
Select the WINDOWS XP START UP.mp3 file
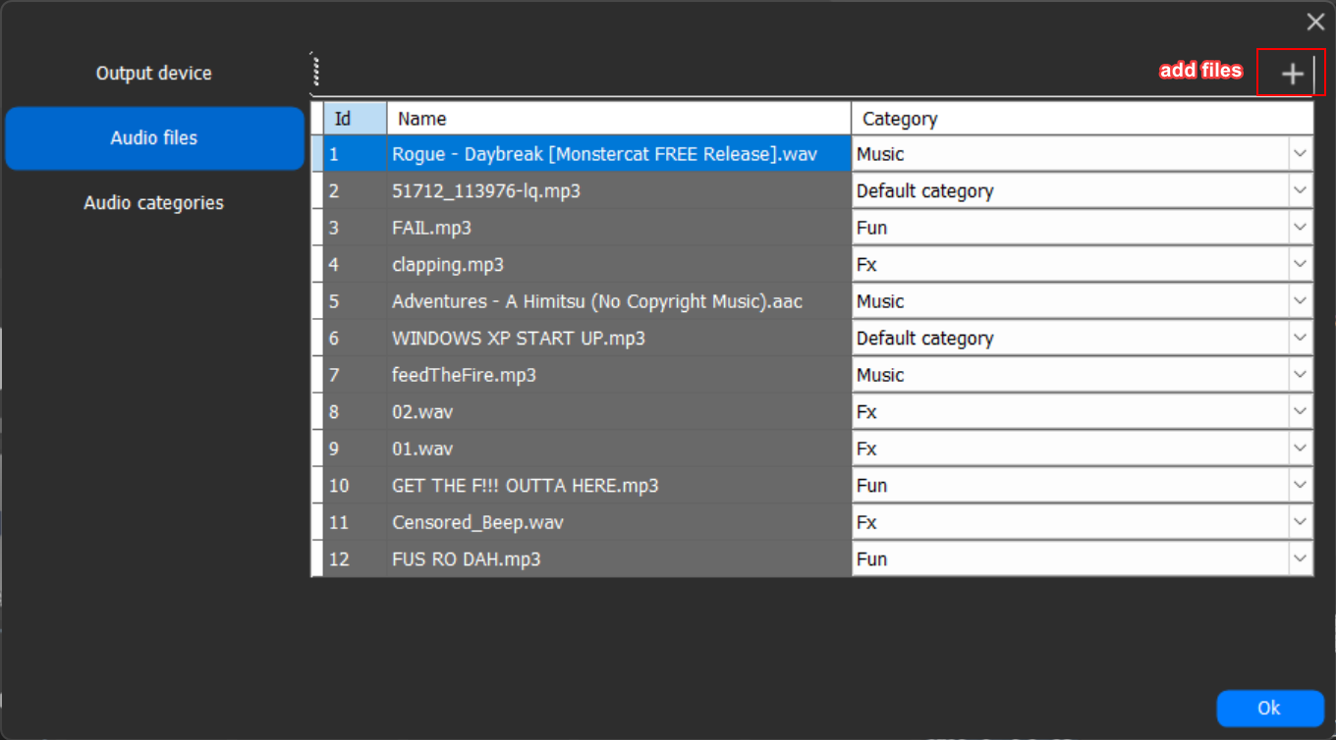pyautogui.click(x=619, y=338)
